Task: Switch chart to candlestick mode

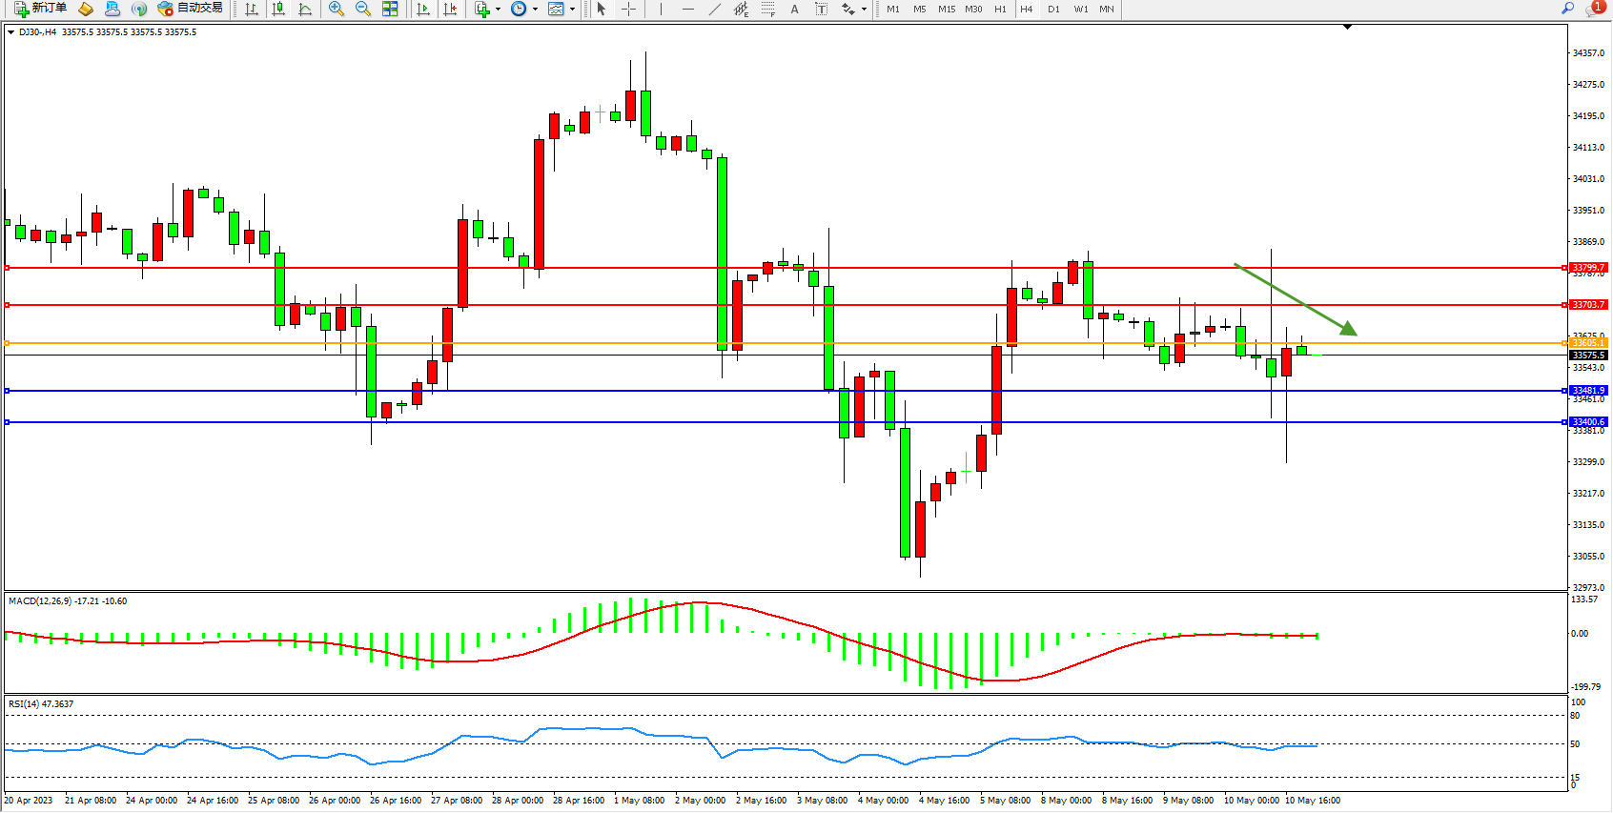Action: tap(278, 9)
